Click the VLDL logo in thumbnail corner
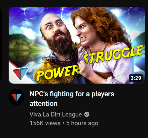Viewport: 148px width, 138px height. 20,73
